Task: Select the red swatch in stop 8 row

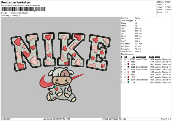Action: pyautogui.click(x=128, y=77)
